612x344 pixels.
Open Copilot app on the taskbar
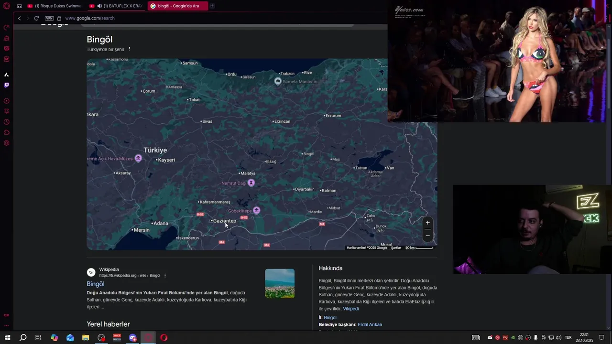coord(54,338)
